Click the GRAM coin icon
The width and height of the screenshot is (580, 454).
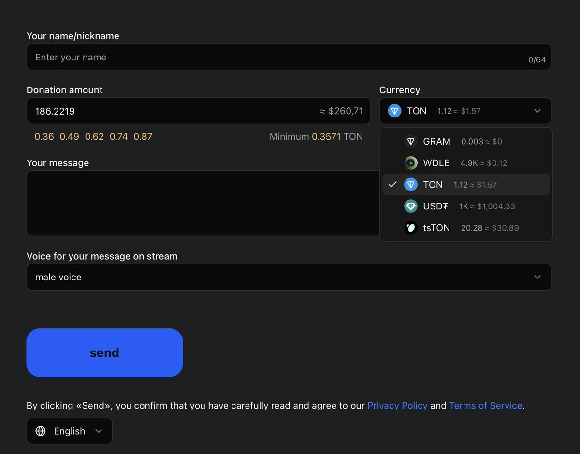411,141
